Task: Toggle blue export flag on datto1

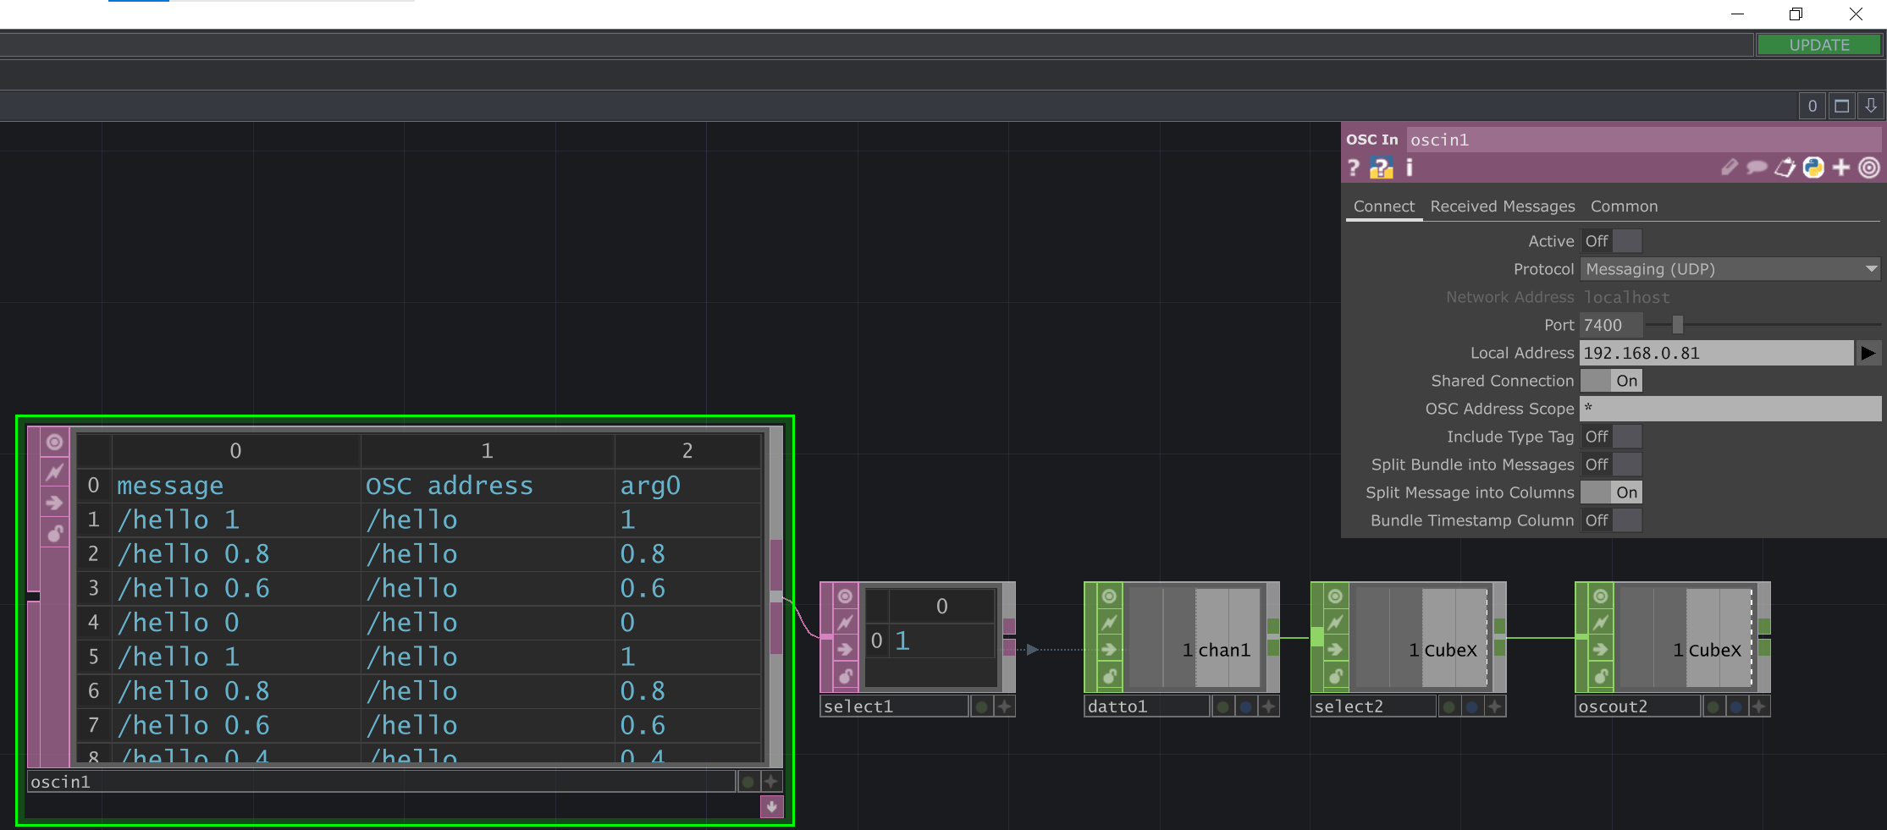Action: coord(1245,706)
